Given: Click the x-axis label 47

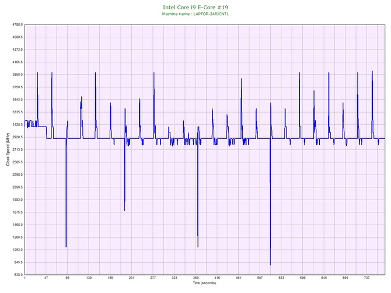Looking at the screenshot, I should point(46,278).
